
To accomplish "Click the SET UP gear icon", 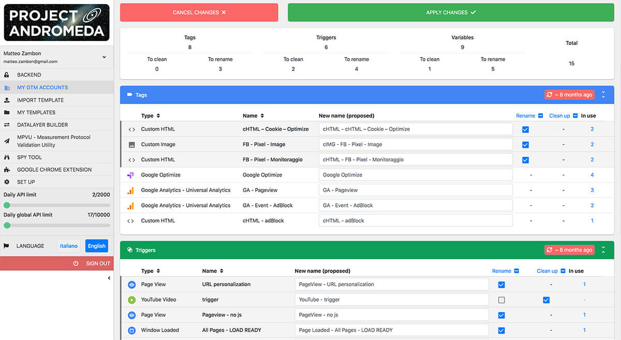I will click(x=7, y=182).
